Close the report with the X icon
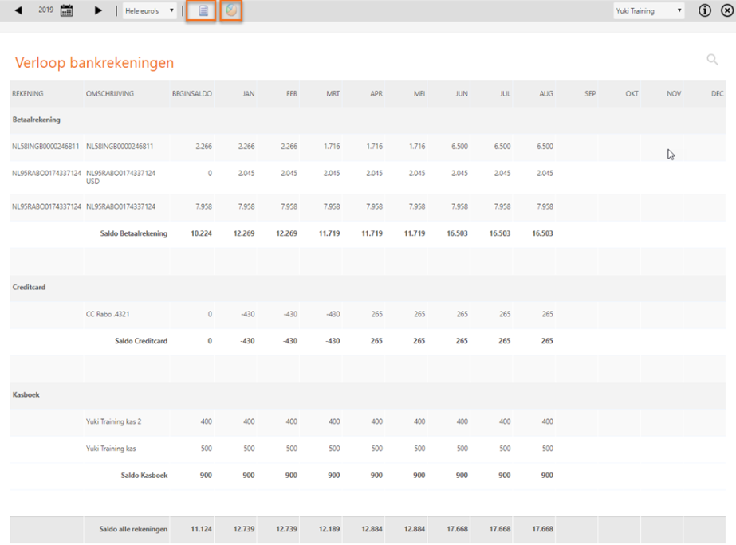 727,10
